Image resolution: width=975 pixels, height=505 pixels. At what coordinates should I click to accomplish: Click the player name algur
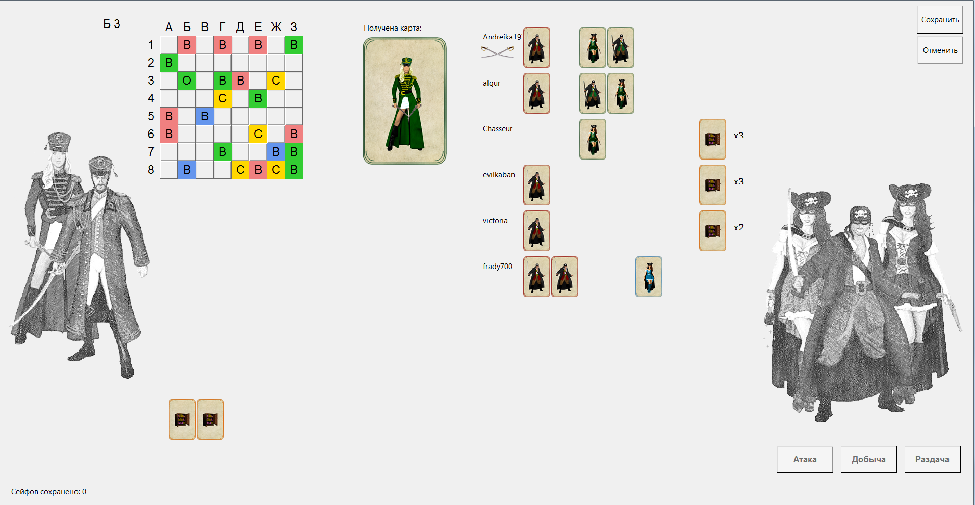tap(492, 83)
